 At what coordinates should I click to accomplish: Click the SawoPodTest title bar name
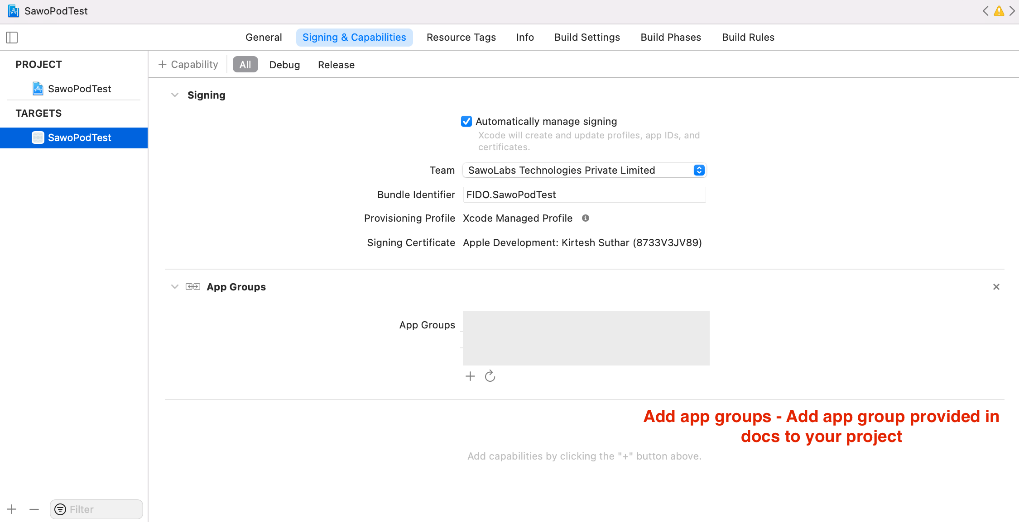(56, 11)
